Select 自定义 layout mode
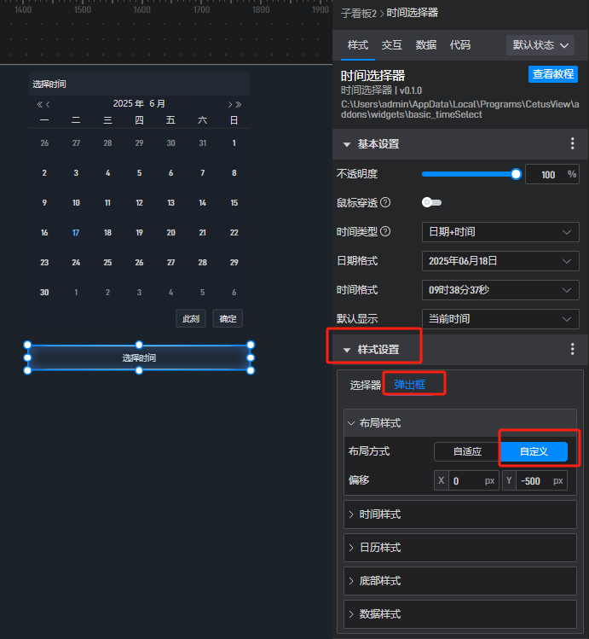The width and height of the screenshot is (589, 639). point(534,451)
